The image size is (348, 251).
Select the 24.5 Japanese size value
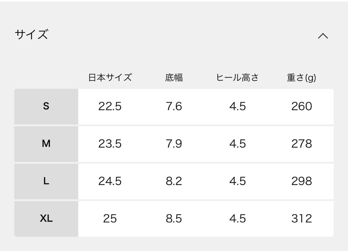pos(110,181)
